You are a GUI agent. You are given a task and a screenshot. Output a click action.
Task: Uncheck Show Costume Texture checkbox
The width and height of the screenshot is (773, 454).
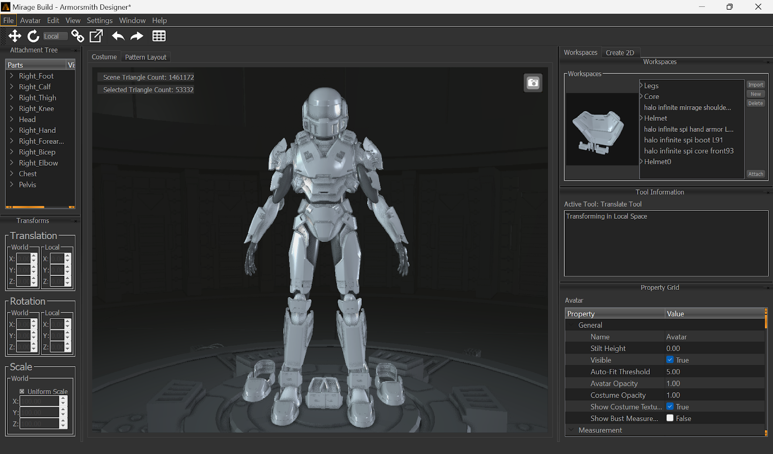pos(670,407)
